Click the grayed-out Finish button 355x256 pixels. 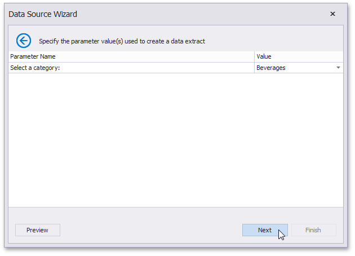(x=313, y=230)
